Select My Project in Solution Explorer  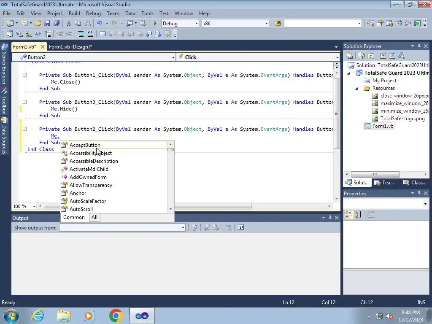(384, 81)
